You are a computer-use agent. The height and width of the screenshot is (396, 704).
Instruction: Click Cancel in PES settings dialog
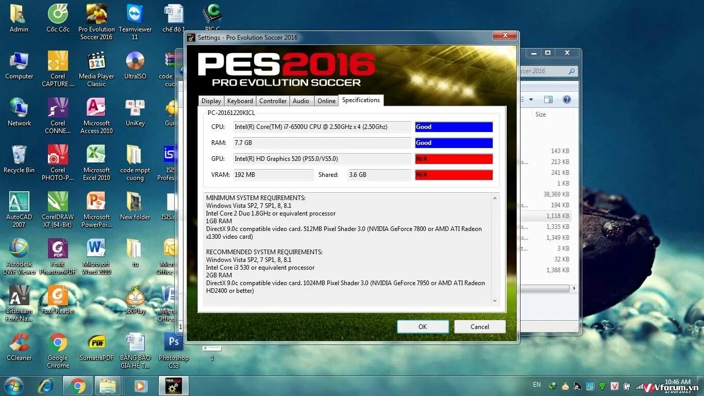pyautogui.click(x=480, y=326)
